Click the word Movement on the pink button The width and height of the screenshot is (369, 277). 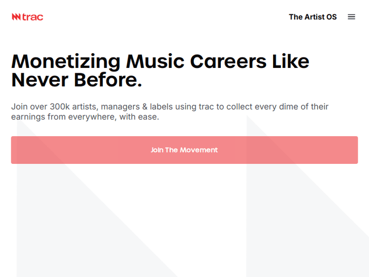(x=198, y=150)
